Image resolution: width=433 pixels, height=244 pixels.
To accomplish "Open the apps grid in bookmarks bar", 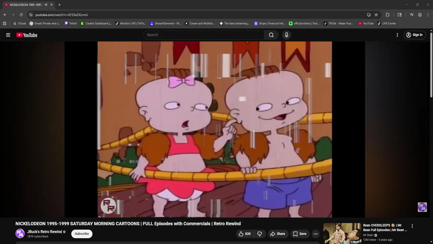I will (x=4, y=23).
